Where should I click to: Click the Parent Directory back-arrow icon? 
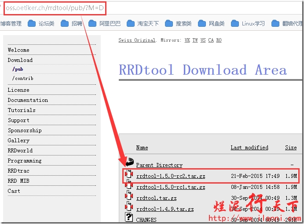click(x=129, y=162)
